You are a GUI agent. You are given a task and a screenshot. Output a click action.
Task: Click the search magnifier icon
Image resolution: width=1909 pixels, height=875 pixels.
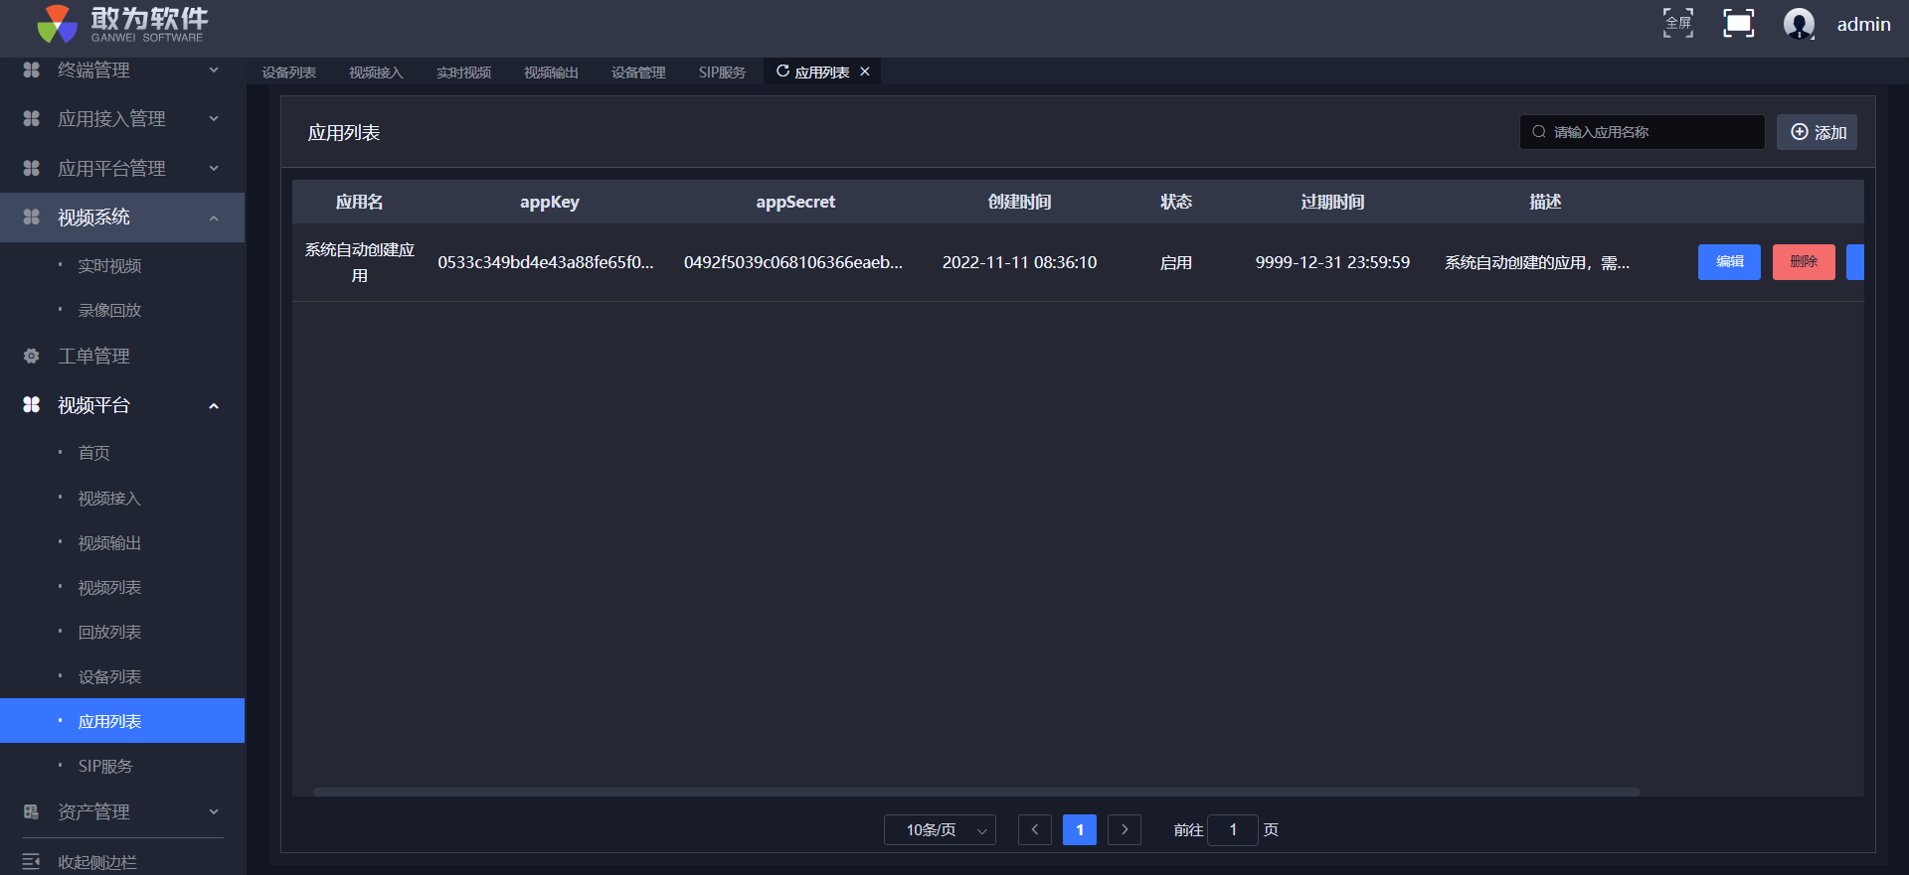(1539, 132)
